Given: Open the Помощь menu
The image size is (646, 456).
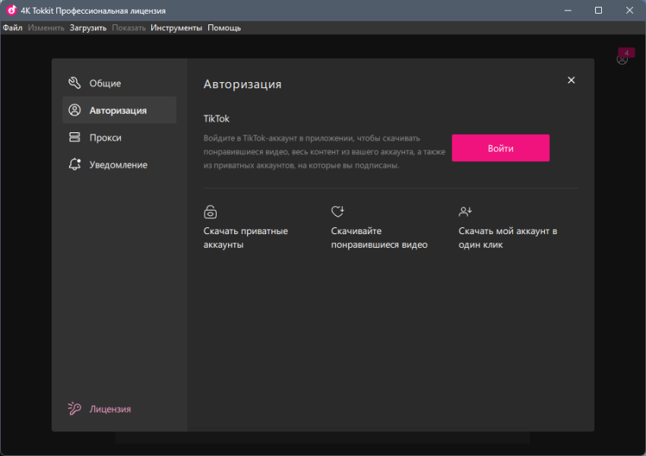Looking at the screenshot, I should pos(224,27).
